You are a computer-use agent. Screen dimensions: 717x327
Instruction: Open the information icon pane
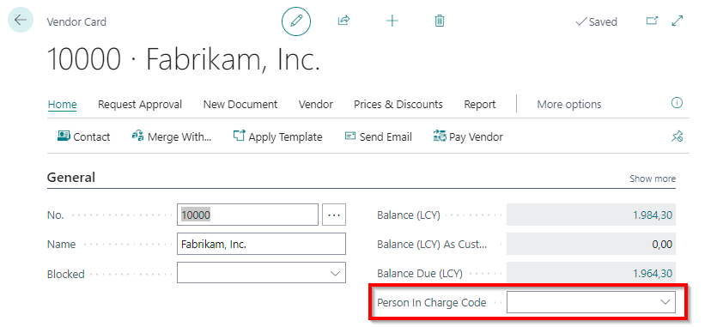[x=677, y=103]
